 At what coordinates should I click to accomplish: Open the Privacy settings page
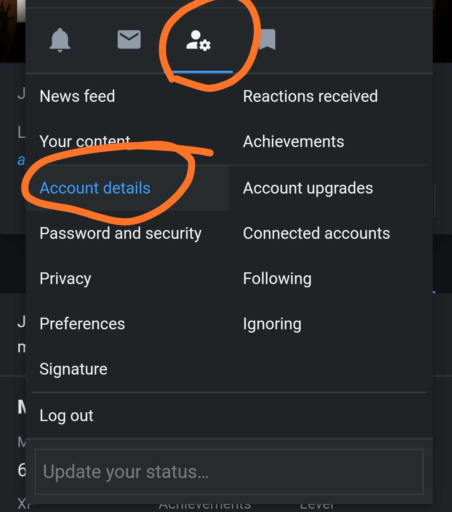65,279
